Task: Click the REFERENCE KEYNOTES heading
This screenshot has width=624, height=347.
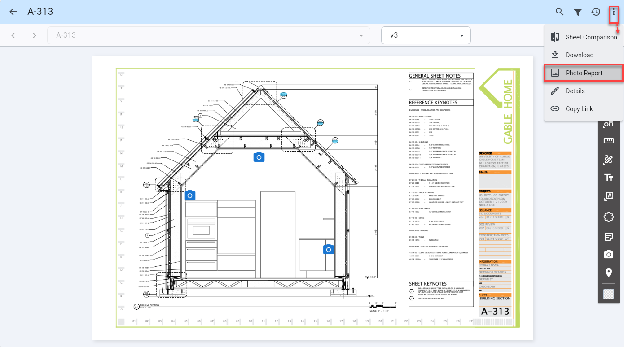Action: coord(433,103)
